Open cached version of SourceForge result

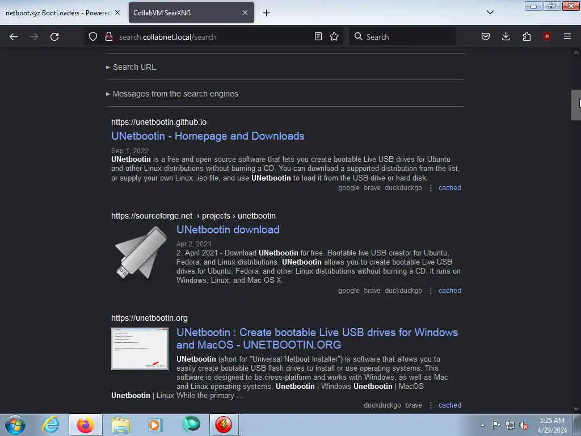tap(450, 291)
